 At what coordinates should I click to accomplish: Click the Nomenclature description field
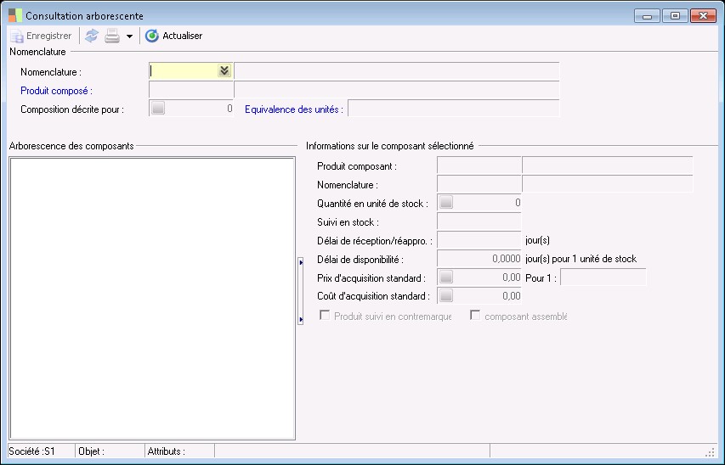[397, 70]
